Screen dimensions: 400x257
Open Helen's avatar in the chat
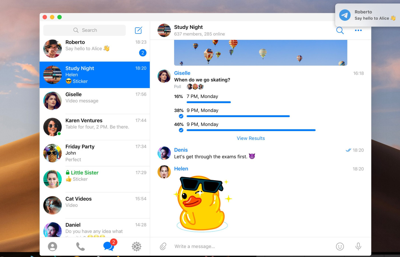(164, 172)
